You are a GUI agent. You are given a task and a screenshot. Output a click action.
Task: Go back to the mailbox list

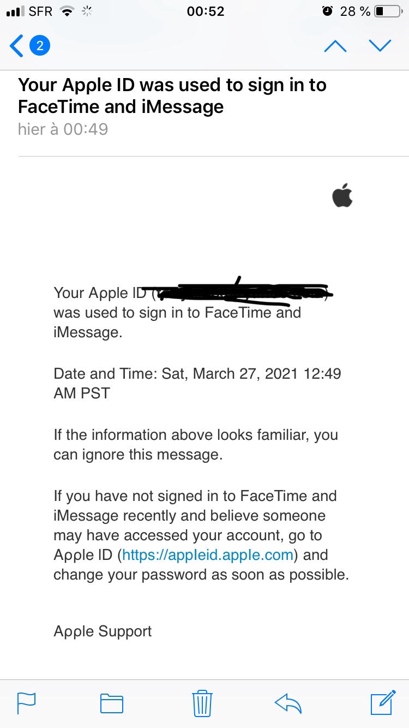(x=16, y=46)
